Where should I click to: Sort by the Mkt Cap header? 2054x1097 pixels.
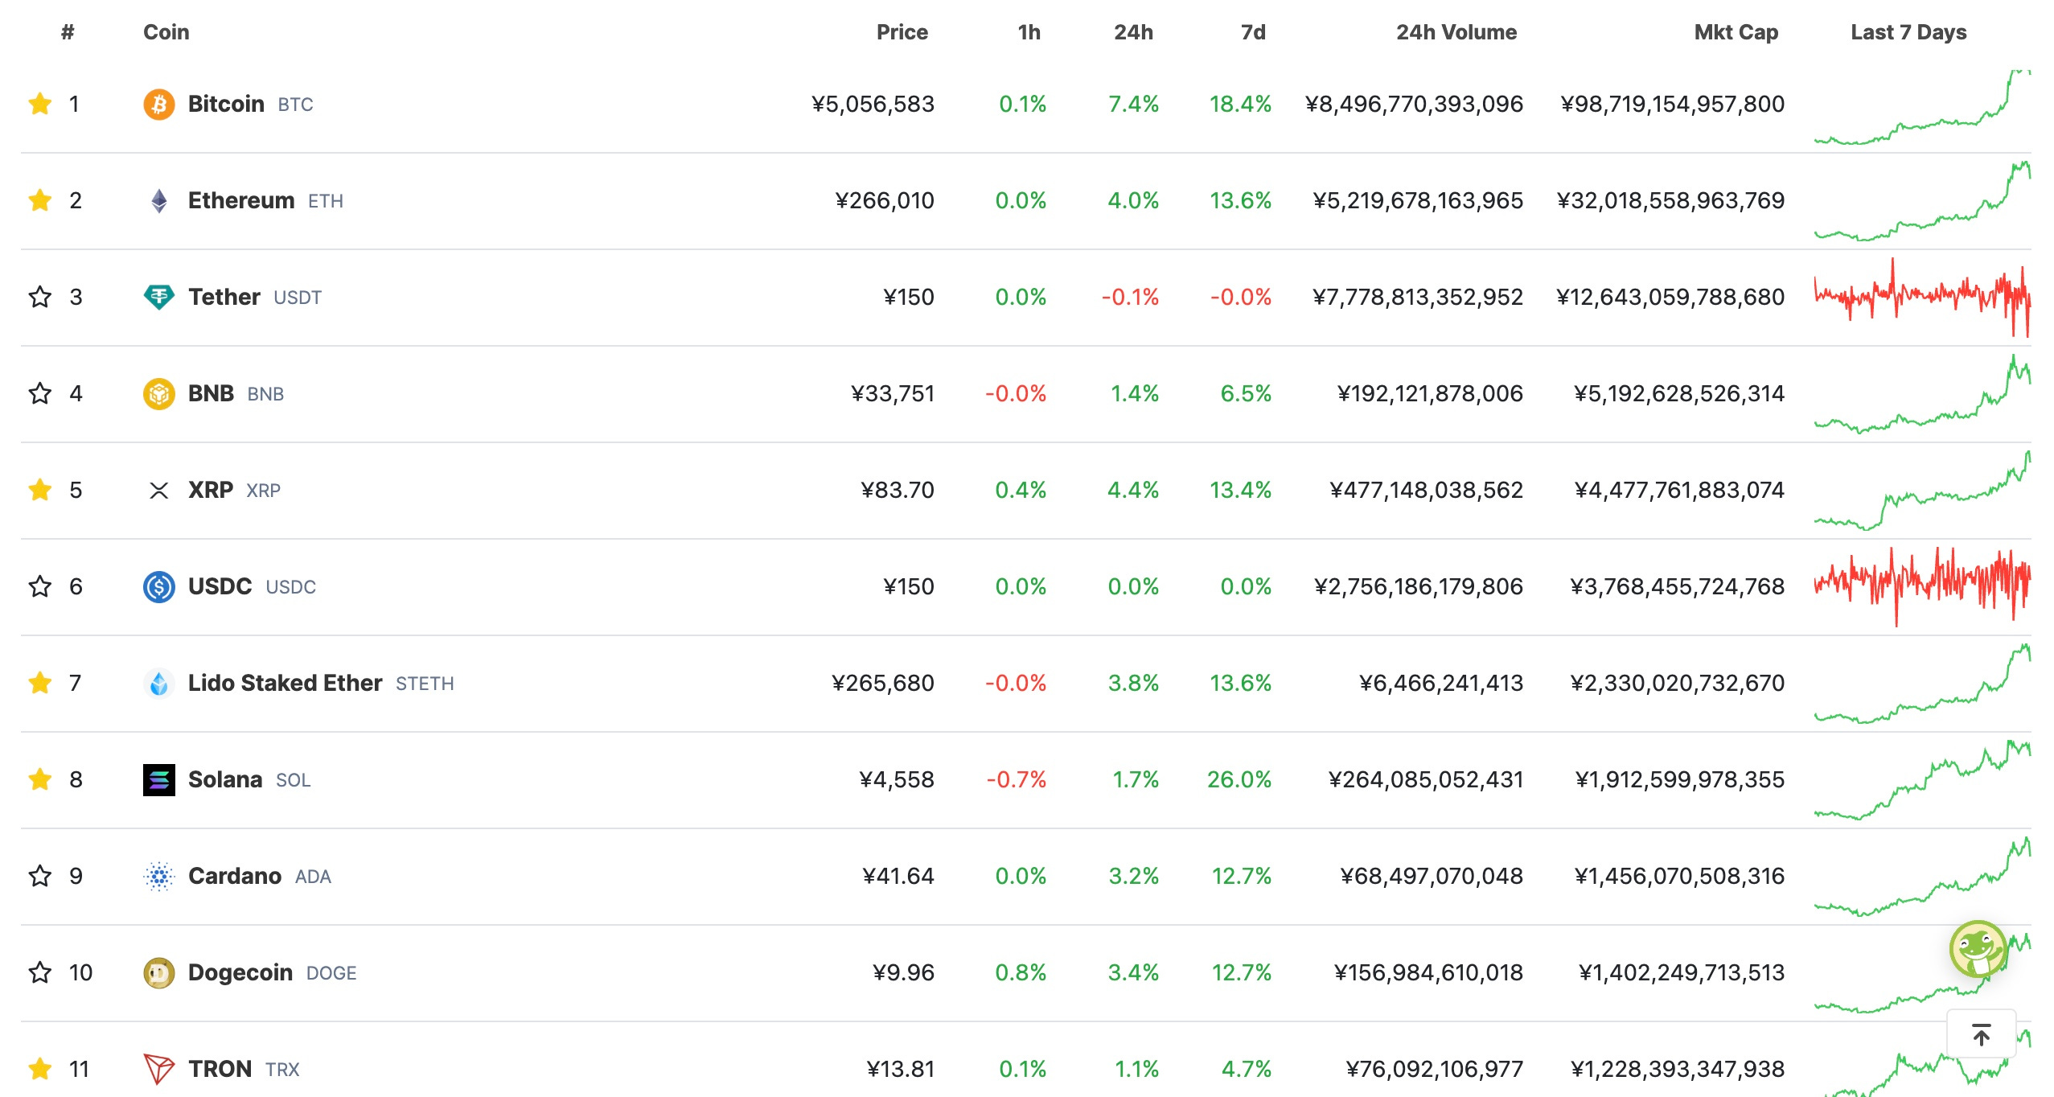click(1736, 32)
